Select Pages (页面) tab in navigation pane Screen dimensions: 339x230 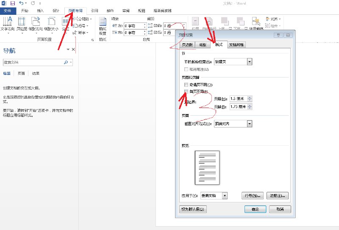tap(21, 74)
